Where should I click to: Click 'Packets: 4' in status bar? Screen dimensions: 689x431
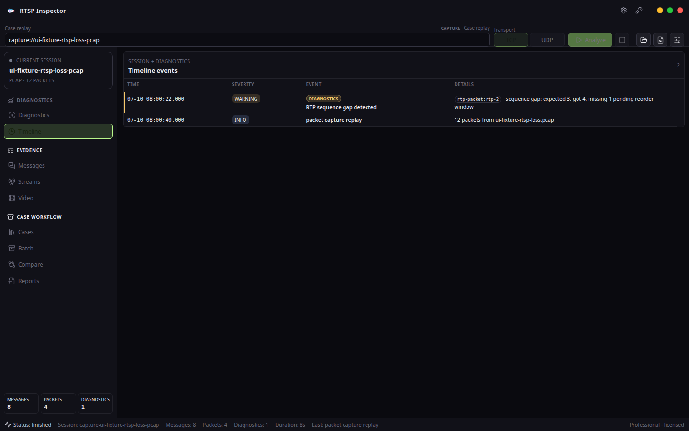click(x=215, y=425)
